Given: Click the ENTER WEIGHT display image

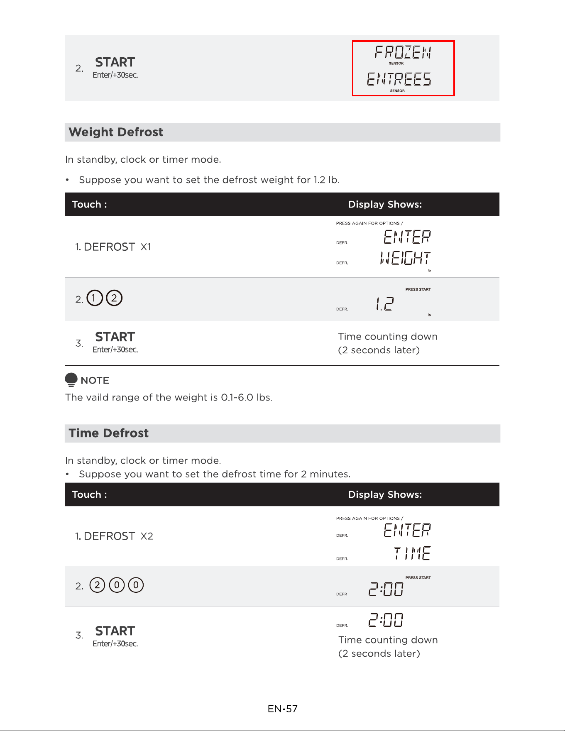Looking at the screenshot, I should 383,247.
